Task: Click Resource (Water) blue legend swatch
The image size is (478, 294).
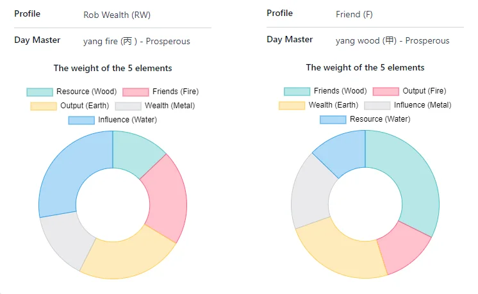Action: pos(333,119)
